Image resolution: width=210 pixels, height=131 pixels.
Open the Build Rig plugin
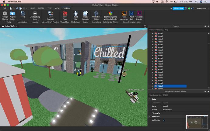tap(75, 16)
